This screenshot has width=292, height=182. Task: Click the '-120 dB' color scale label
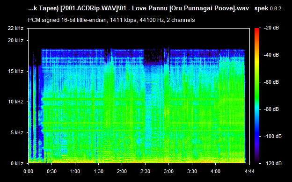click(273, 164)
